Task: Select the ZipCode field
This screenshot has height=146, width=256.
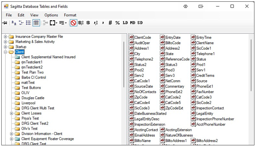Action: coord(141,97)
